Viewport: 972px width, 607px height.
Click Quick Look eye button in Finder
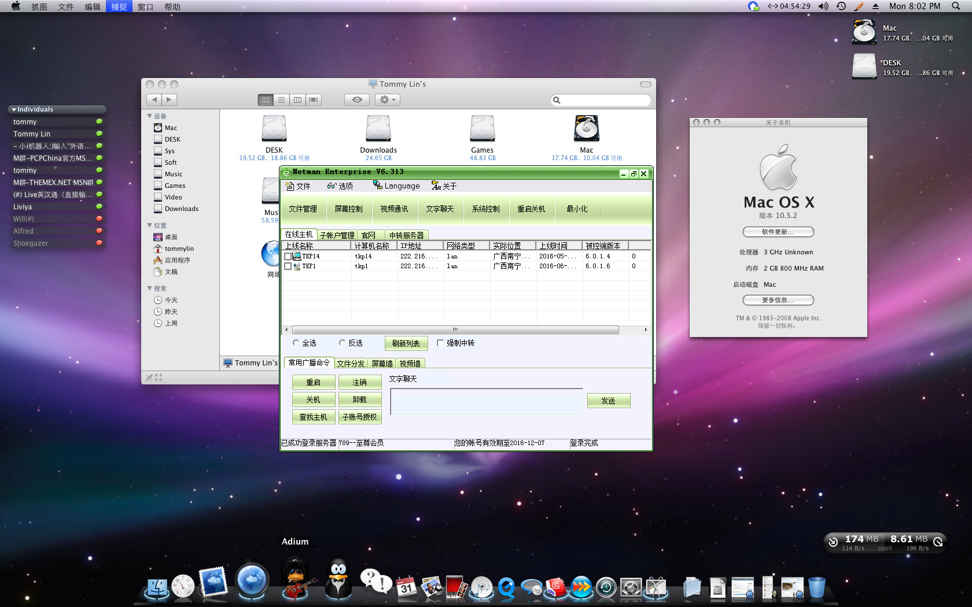357,99
